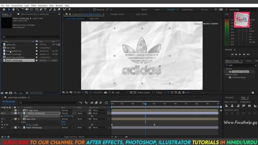
Task: Switch to Small Screen workspace
Action: [x=187, y=10]
